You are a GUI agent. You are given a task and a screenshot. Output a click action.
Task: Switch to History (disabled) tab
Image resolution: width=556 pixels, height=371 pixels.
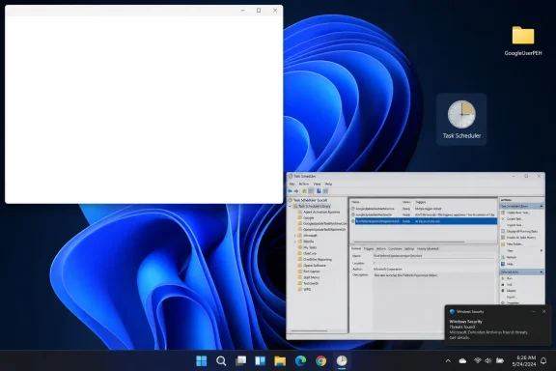[428, 249]
